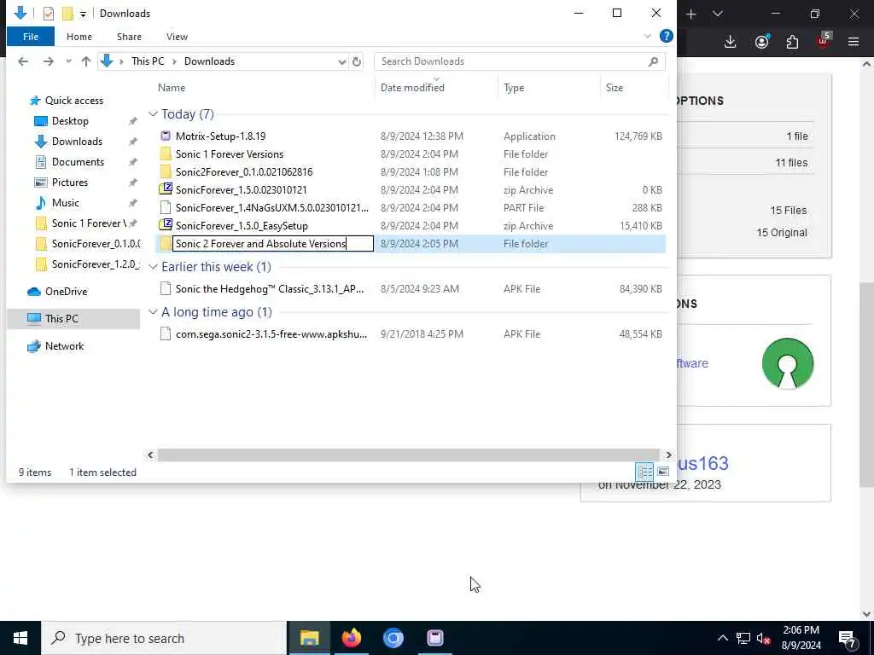Switch to large thumbnails view icon
The height and width of the screenshot is (655, 874).
662,472
